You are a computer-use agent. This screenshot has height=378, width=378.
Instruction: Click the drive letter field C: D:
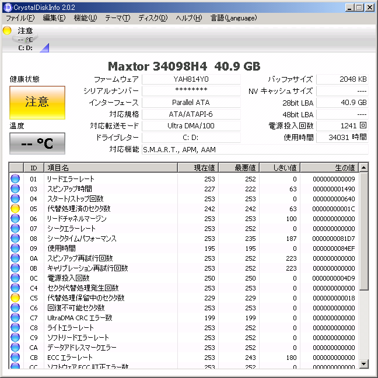(x=191, y=138)
